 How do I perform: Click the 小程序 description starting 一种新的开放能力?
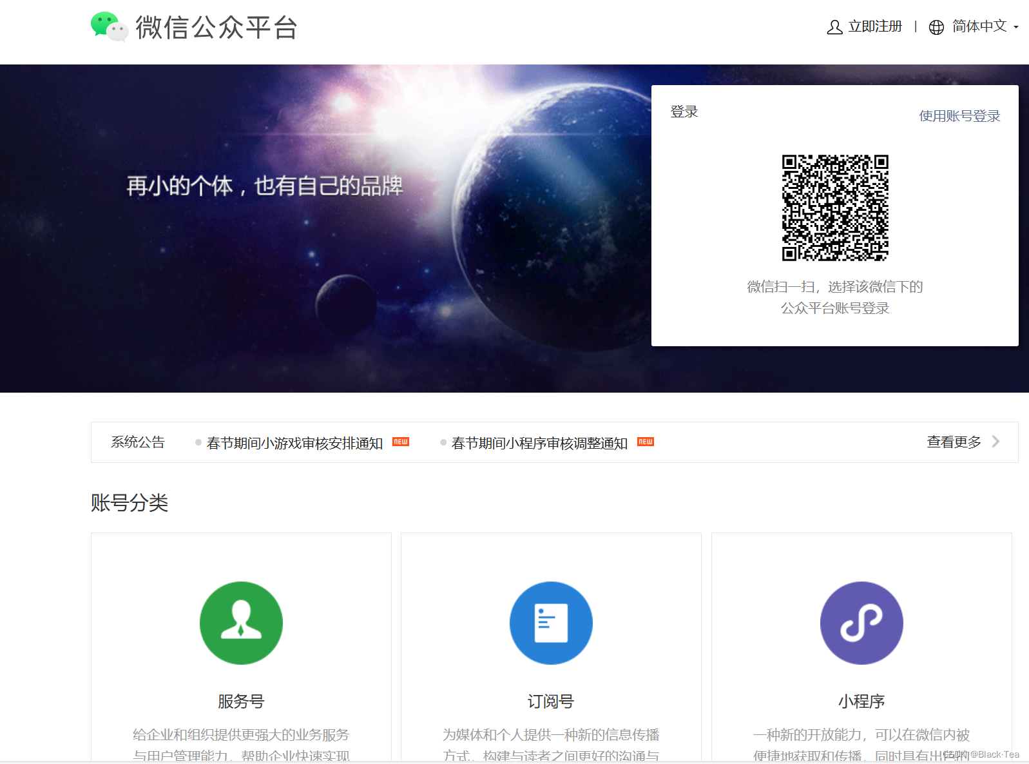[861, 745]
